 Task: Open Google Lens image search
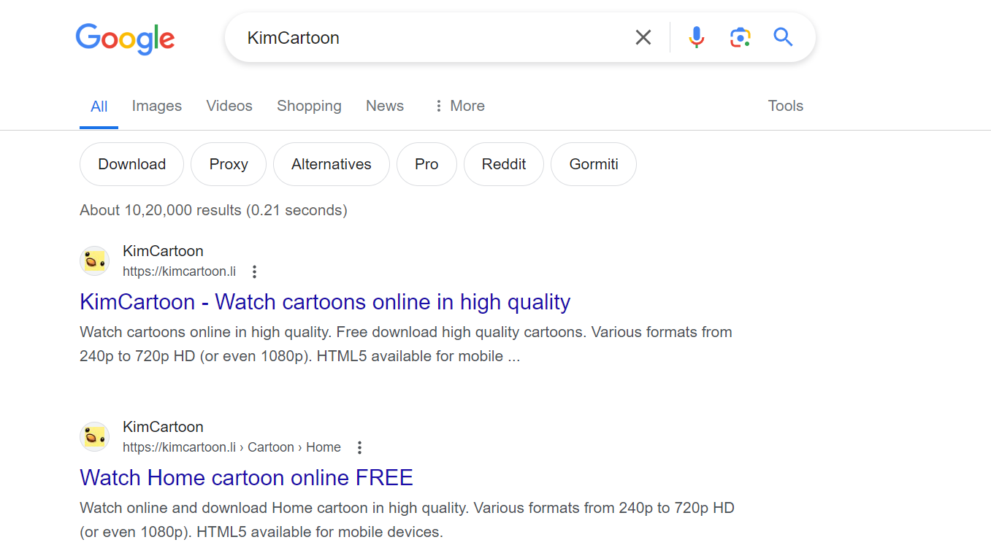point(740,36)
